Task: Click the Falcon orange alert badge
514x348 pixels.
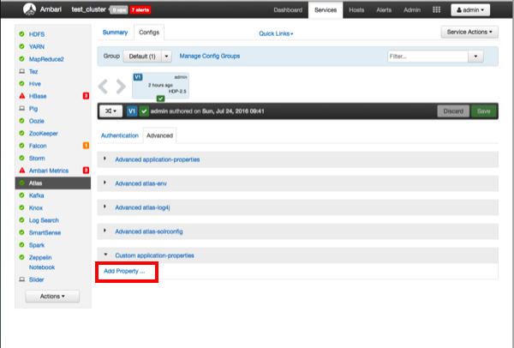Action: (86, 146)
